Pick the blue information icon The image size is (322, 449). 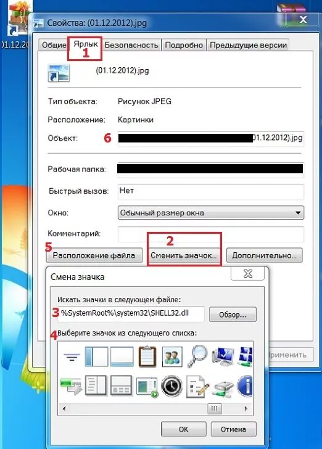[246, 386]
